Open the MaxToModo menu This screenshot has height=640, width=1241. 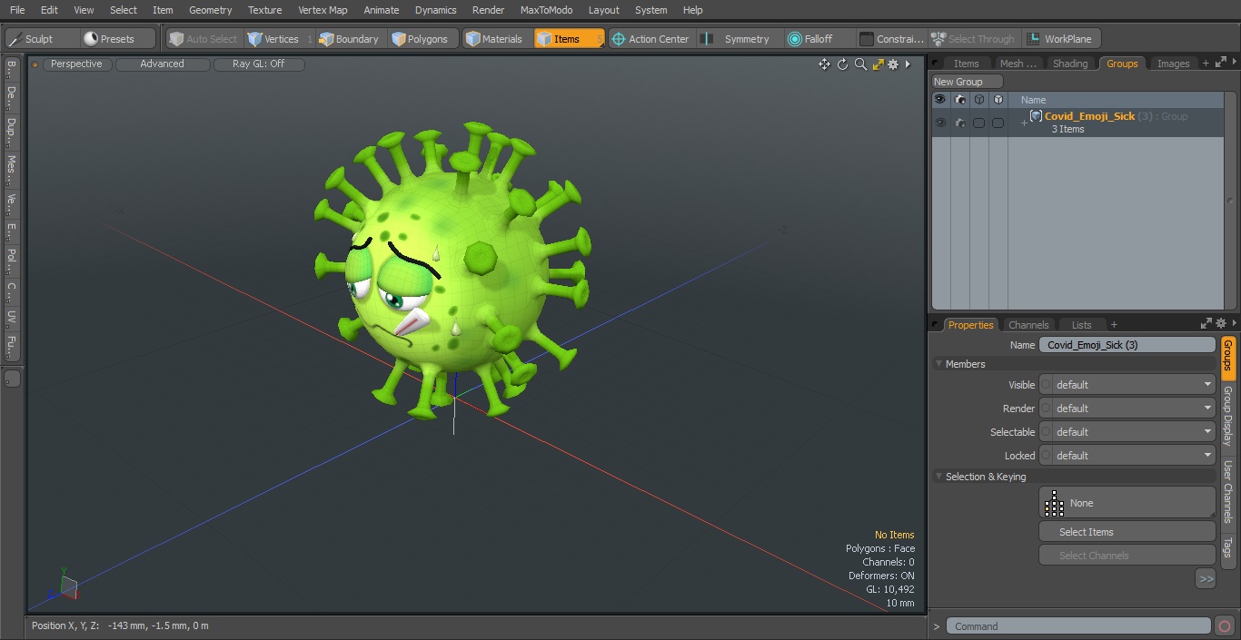tap(546, 10)
